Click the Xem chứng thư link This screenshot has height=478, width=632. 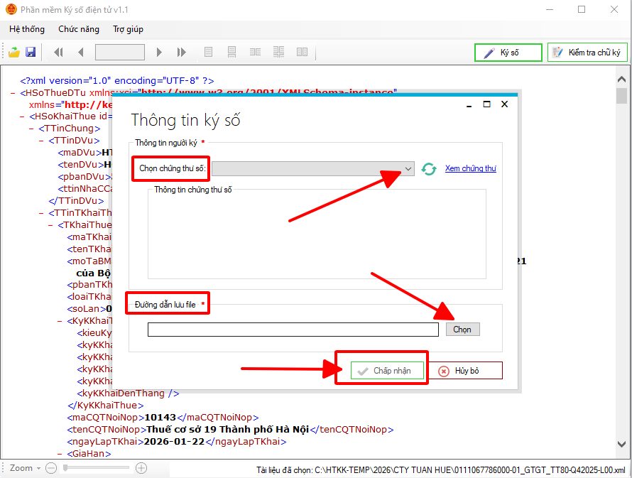470,168
